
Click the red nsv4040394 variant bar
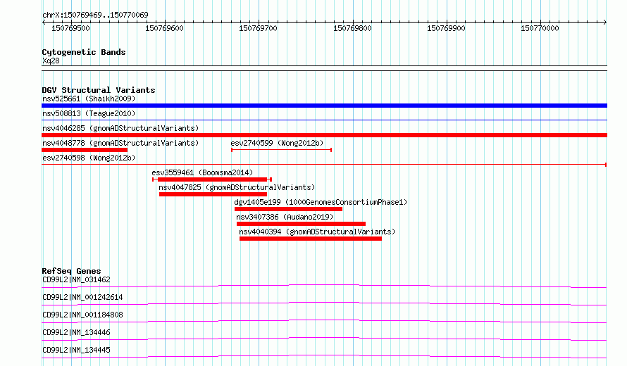click(x=311, y=239)
